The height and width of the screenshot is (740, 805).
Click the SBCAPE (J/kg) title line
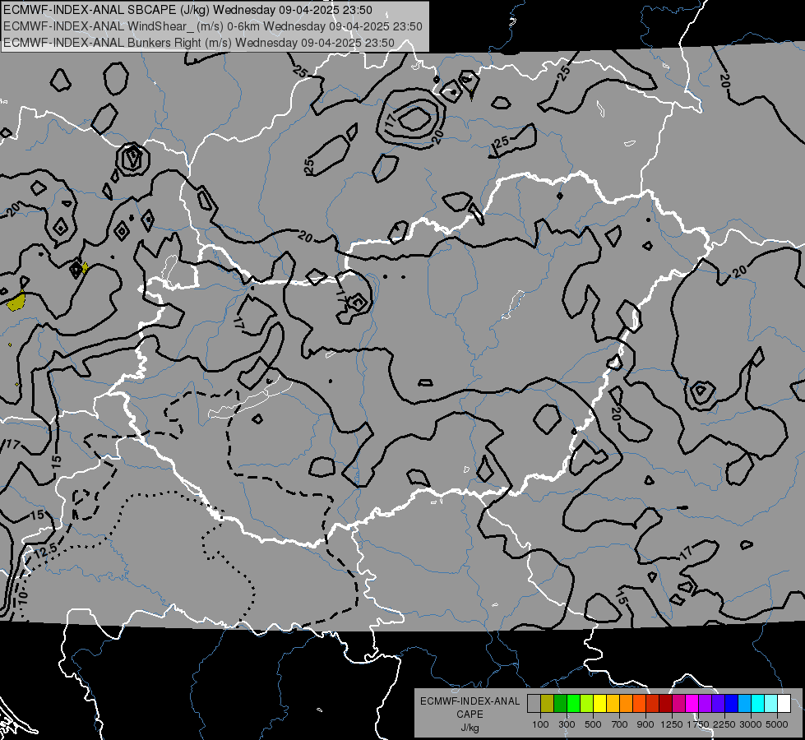pos(187,10)
